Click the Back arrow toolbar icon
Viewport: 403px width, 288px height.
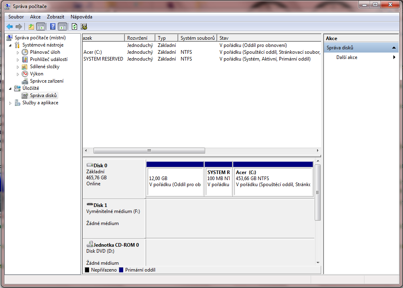coord(10,26)
